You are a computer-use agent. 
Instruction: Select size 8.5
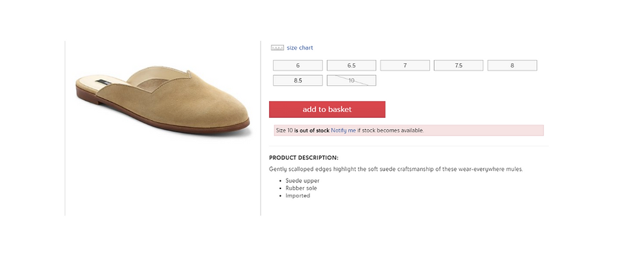click(298, 81)
